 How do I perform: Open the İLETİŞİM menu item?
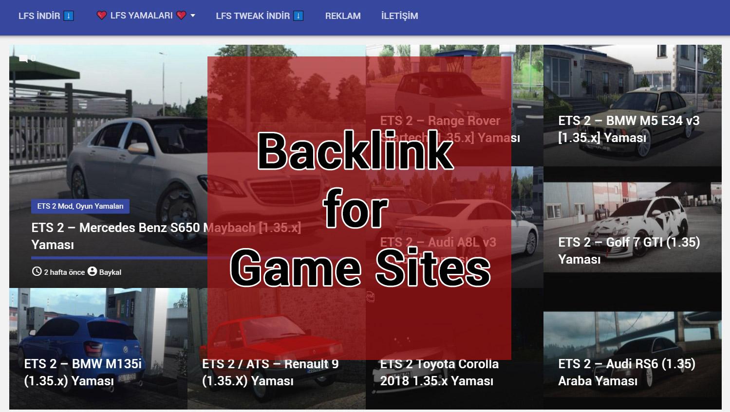(x=400, y=15)
